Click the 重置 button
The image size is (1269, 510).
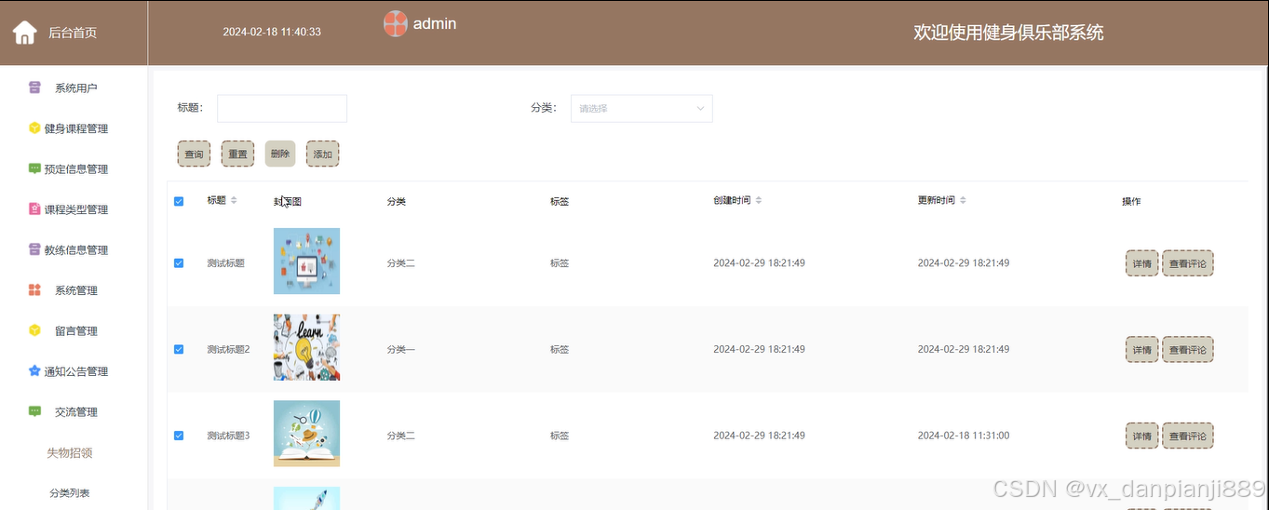tap(237, 154)
